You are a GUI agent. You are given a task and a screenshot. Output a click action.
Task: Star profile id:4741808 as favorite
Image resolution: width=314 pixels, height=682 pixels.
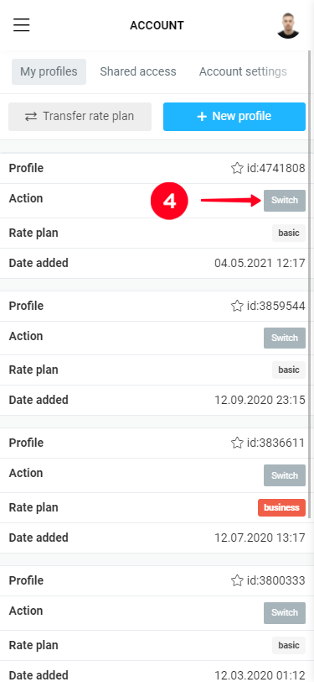[x=237, y=168]
